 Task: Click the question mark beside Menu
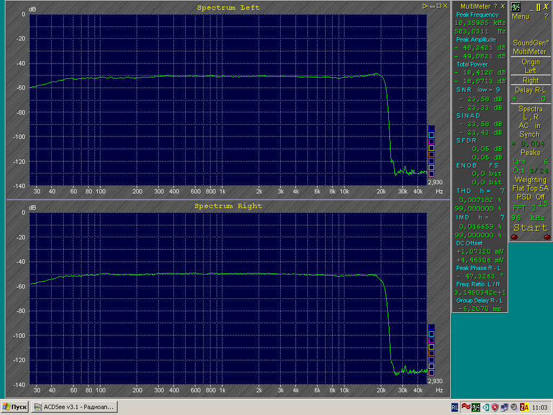tap(545, 17)
